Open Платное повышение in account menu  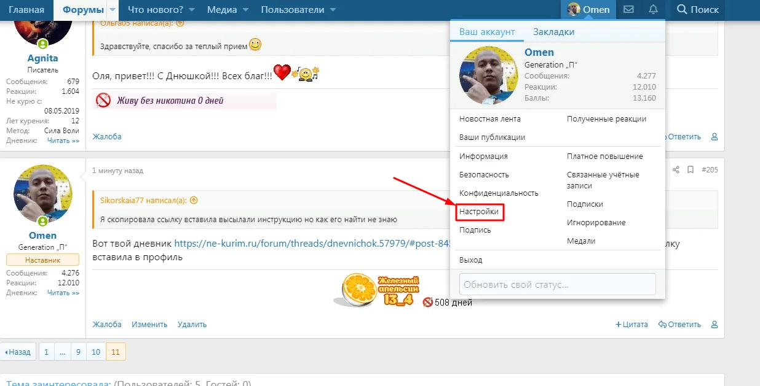coord(605,156)
